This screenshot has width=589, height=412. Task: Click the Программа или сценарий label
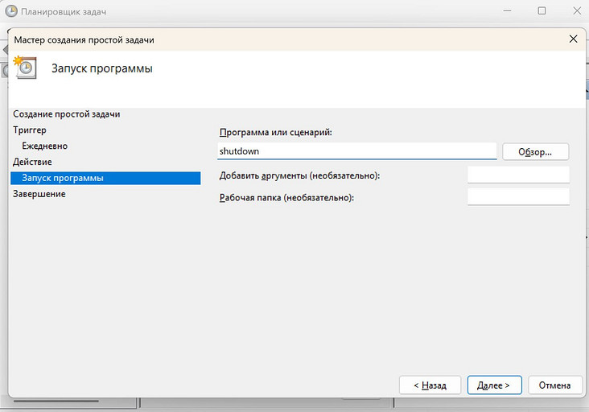click(x=276, y=132)
